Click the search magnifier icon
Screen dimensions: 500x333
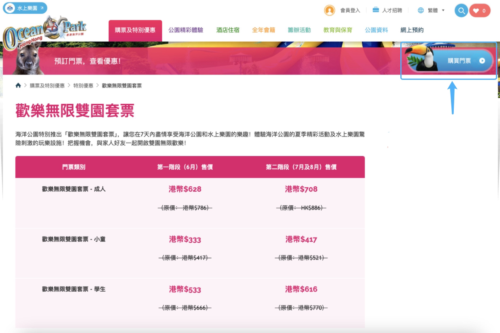[461, 11]
